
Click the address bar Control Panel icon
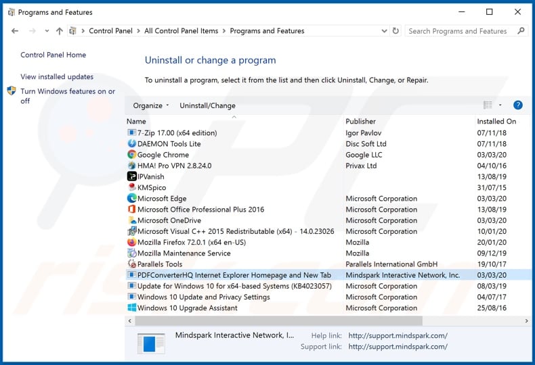72,31
